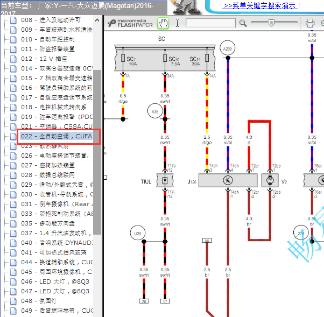Open tree item 033 防抱死制动系统
This screenshot has height=317, width=324.
tap(57, 214)
